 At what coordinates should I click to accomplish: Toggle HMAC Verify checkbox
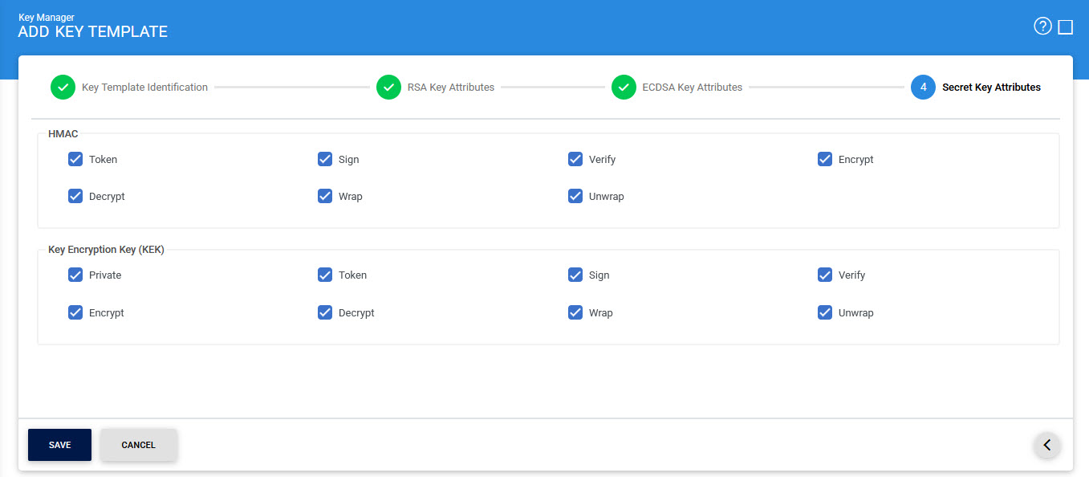[x=575, y=159]
